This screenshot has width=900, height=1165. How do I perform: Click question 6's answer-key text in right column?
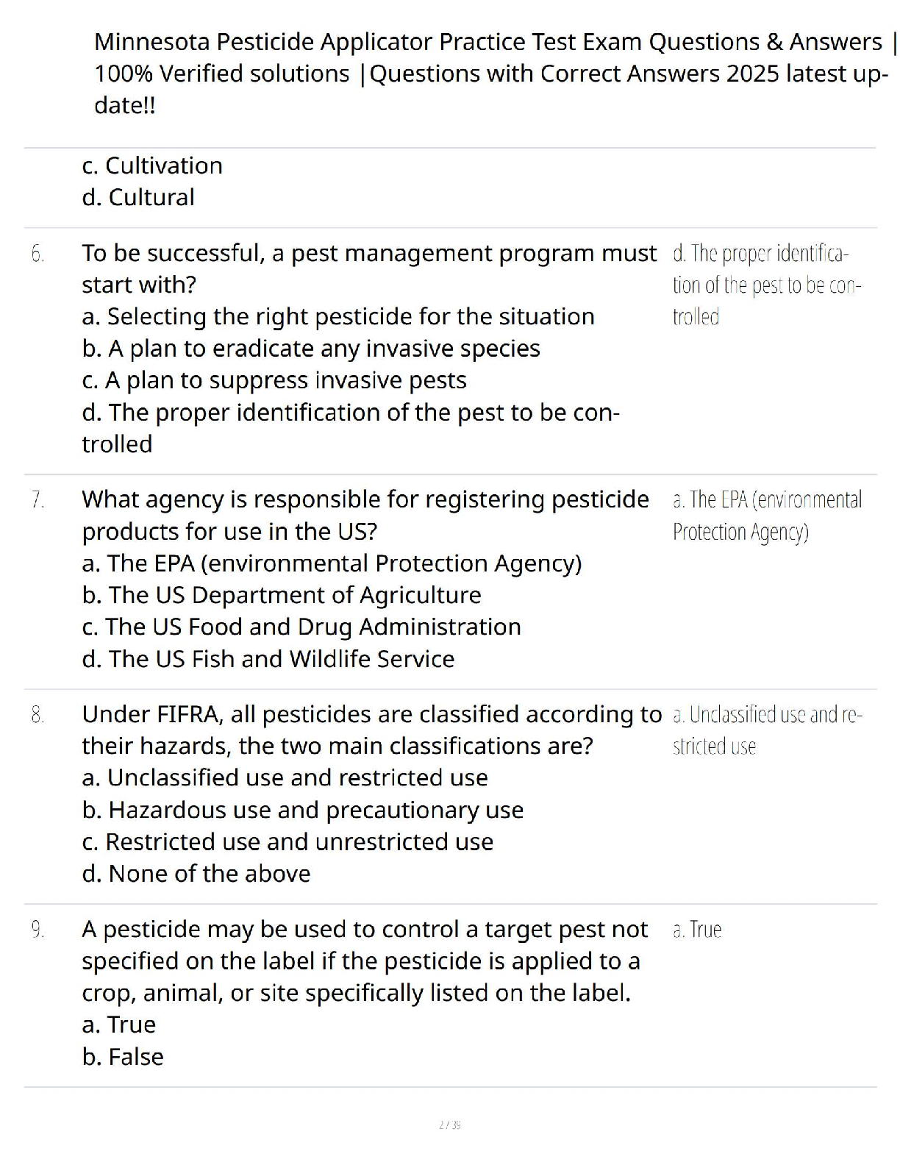(x=766, y=285)
